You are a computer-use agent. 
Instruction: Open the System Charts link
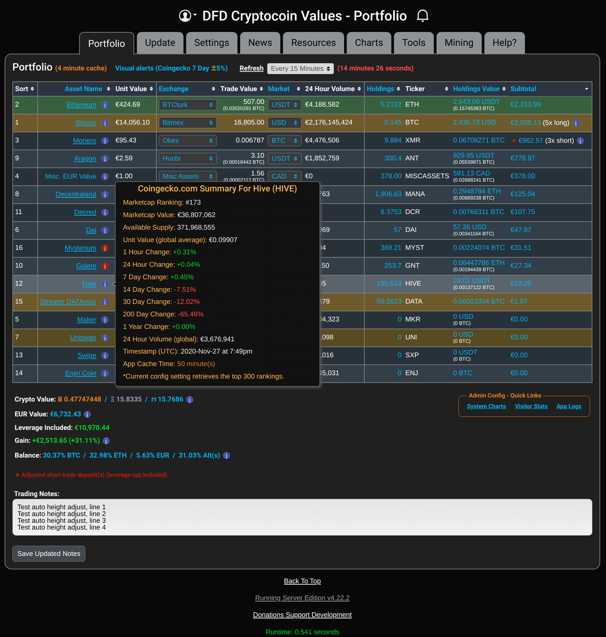click(486, 407)
